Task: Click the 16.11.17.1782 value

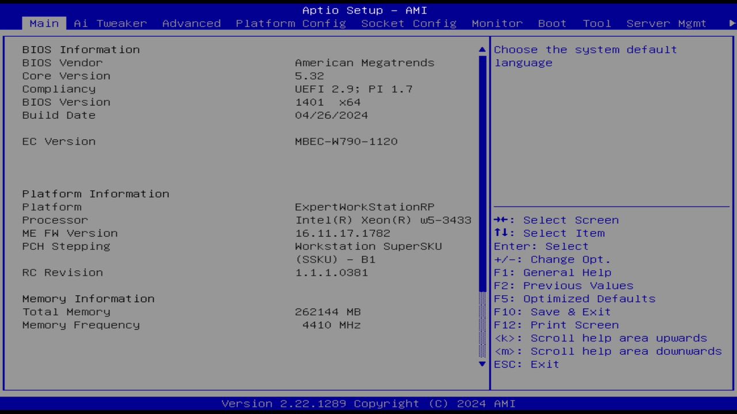Action: 343,233
